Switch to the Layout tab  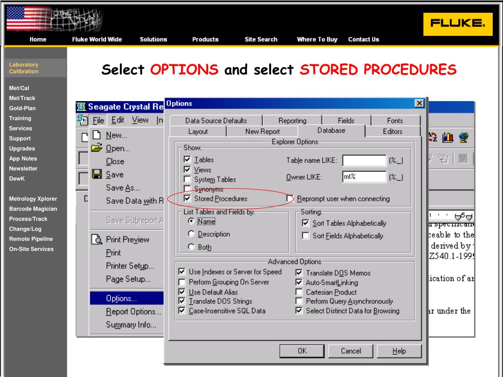coord(198,132)
